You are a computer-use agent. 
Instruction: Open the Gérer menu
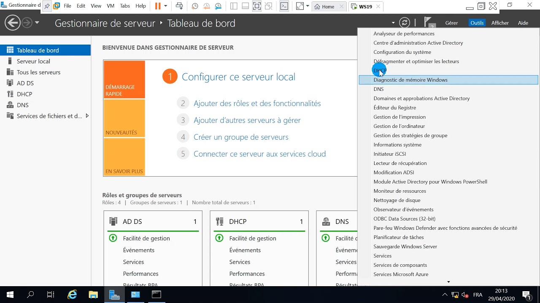click(x=451, y=23)
